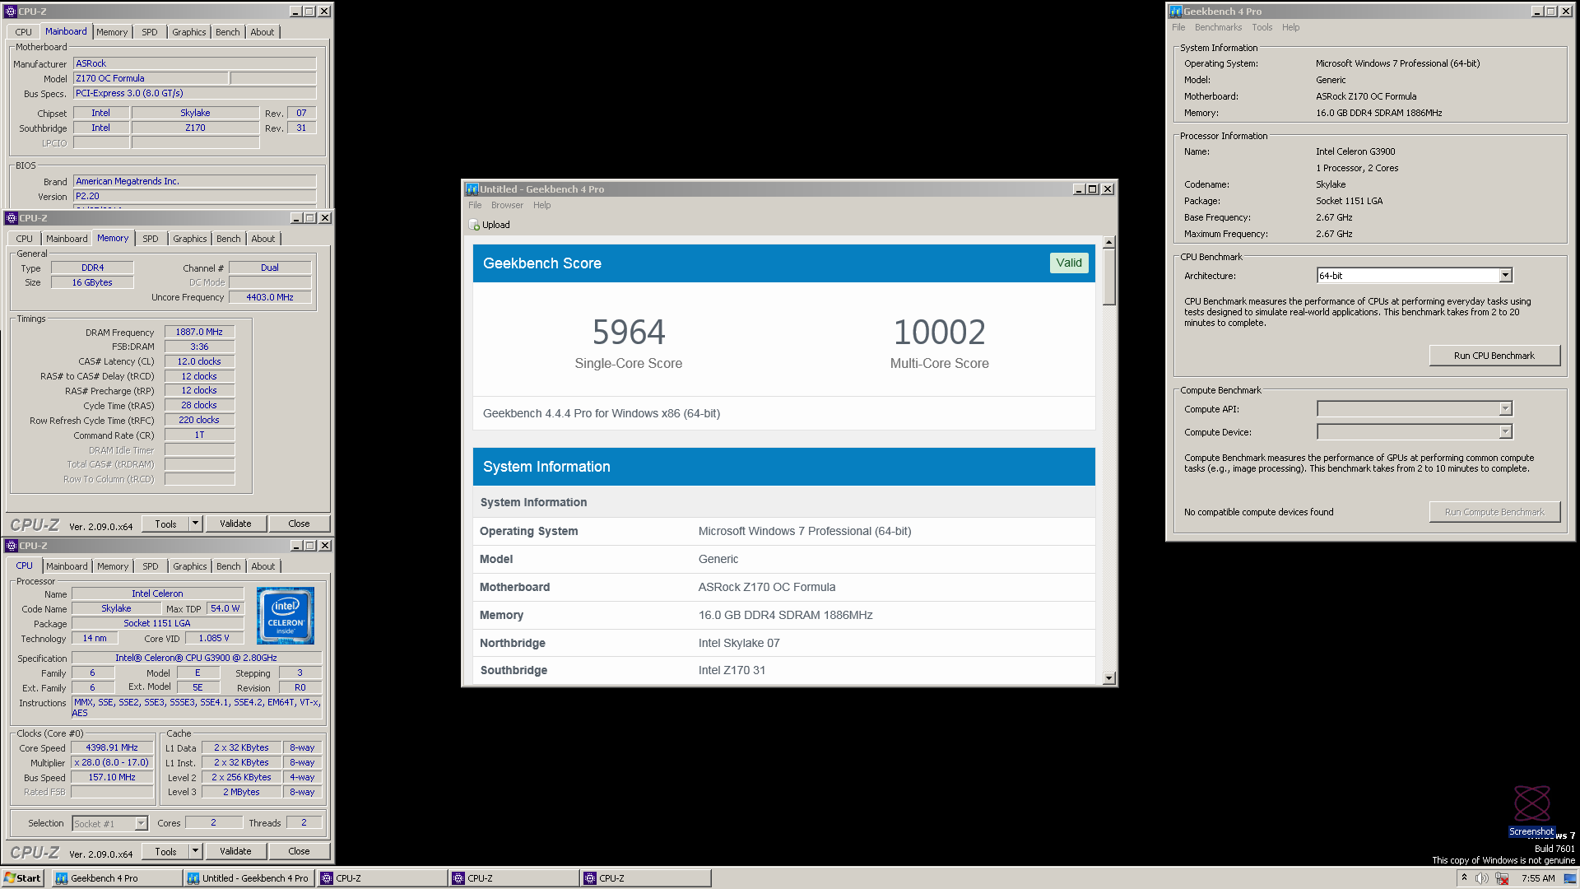
Task: Open the Start menu
Action: (22, 878)
